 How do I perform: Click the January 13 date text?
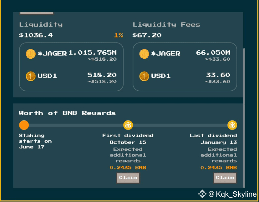[219, 142]
